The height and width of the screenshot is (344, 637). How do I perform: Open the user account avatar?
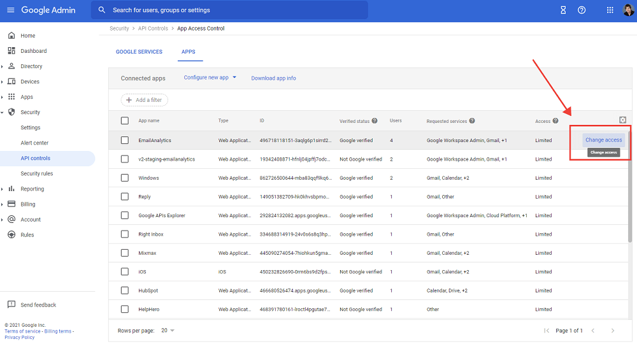[628, 10]
